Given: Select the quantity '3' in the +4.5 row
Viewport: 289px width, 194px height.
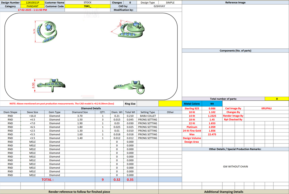Looking at the screenshot, I should [103, 120].
